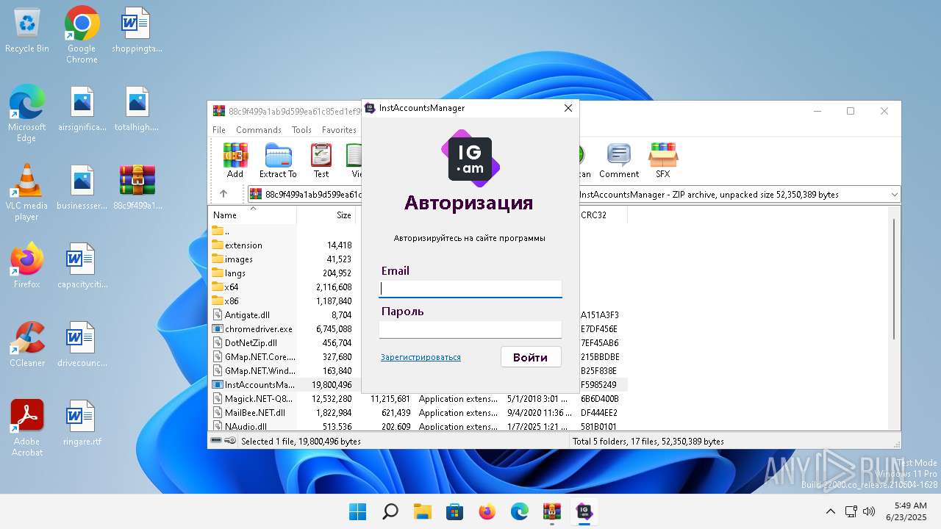
Task: Click the Comment icon in WinRAR toolbar
Action: [619, 161]
